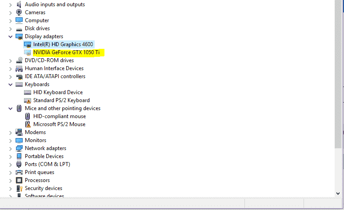
Task: Click the Disk drives icon
Action: point(19,29)
